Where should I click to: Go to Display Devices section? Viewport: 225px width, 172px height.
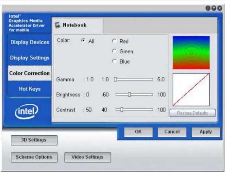pos(30,42)
